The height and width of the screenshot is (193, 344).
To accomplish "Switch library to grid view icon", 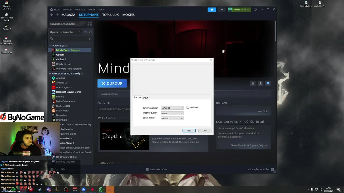I will point(89,24).
